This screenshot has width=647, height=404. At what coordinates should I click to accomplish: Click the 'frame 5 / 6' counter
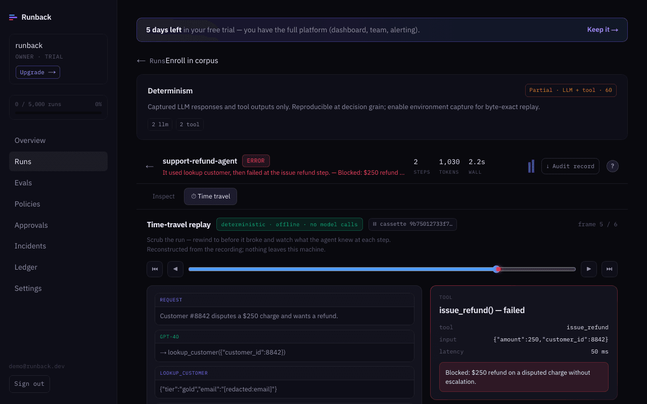coord(598,224)
